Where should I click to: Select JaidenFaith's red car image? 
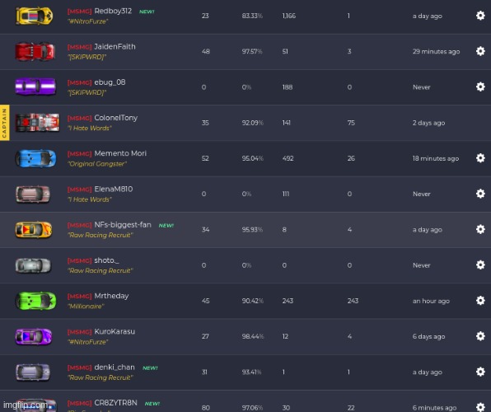click(35, 51)
